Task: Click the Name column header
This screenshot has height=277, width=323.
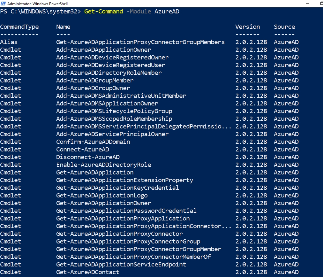Action: tap(63, 27)
